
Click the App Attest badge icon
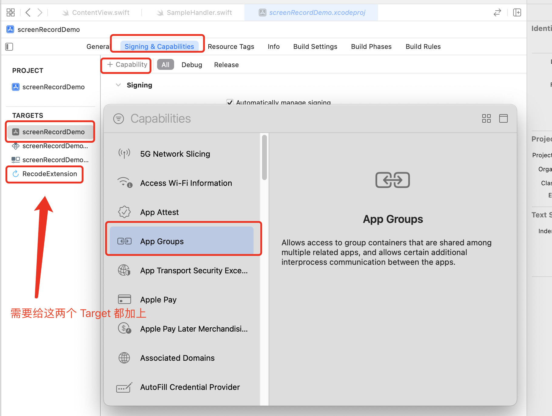pos(124,212)
